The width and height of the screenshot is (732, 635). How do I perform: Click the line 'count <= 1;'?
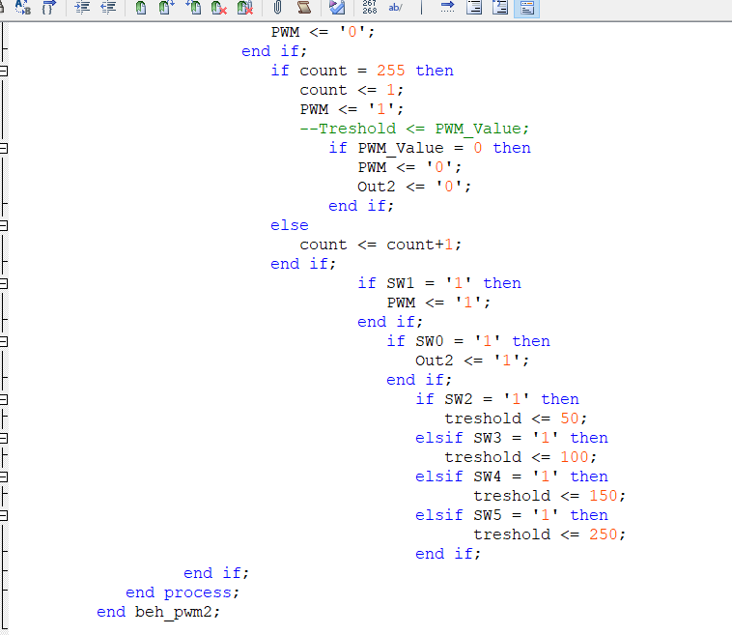pos(352,90)
